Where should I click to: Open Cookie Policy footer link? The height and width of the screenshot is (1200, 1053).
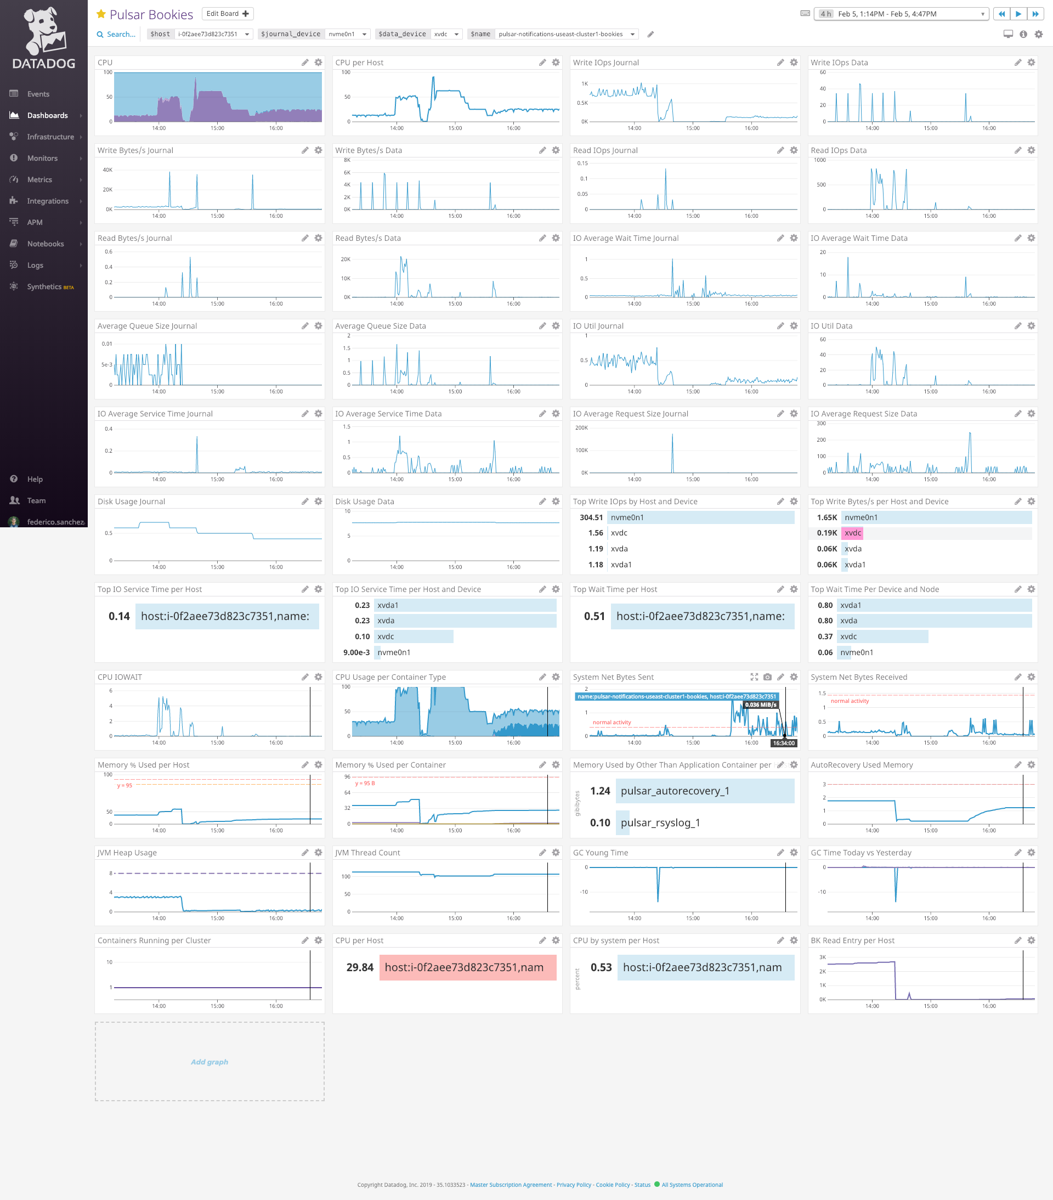pyautogui.click(x=613, y=1185)
